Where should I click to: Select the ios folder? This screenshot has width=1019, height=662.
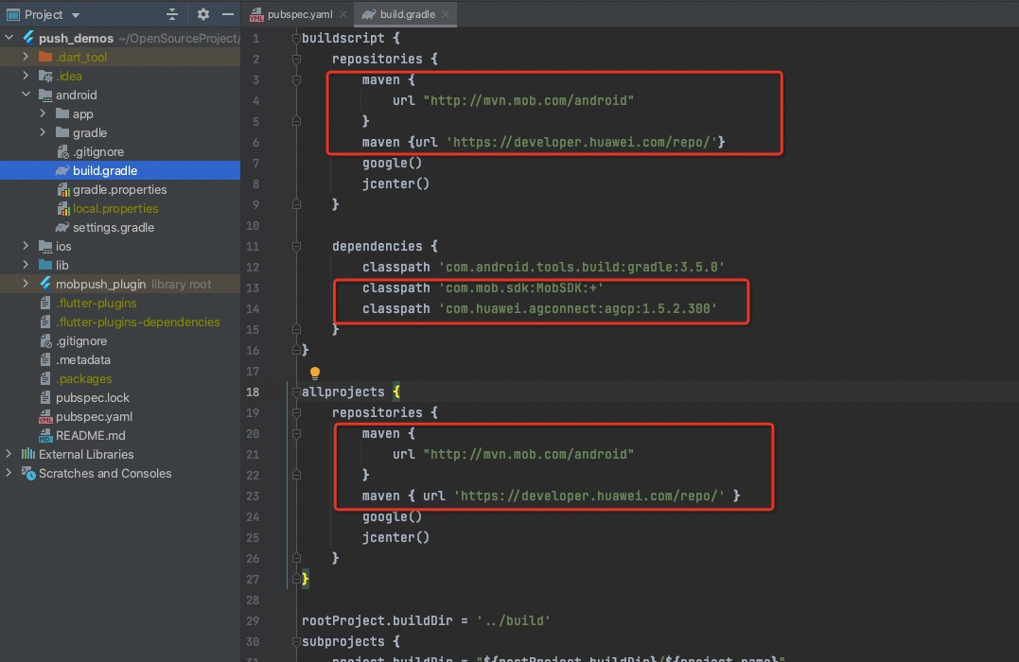63,246
